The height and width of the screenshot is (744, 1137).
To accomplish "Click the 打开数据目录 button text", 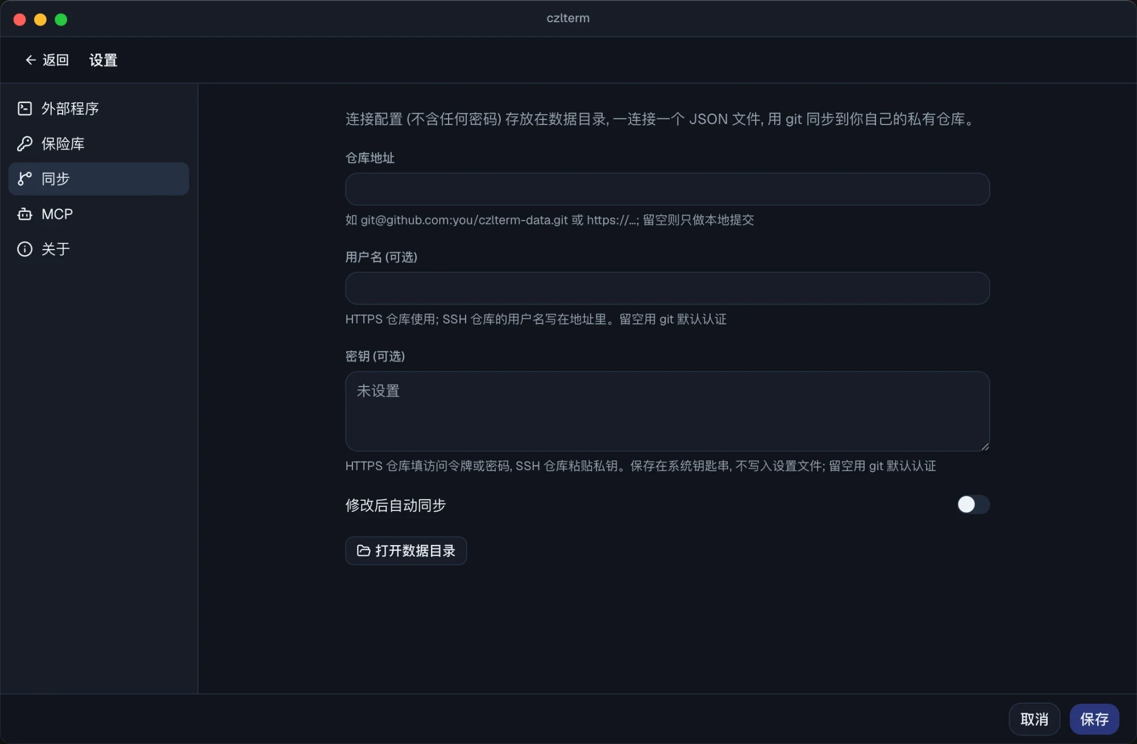I will [415, 551].
